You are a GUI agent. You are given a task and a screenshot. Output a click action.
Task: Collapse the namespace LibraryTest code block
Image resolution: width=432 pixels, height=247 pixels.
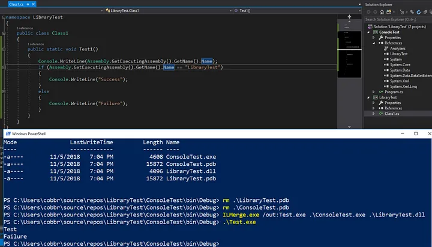(4, 17)
